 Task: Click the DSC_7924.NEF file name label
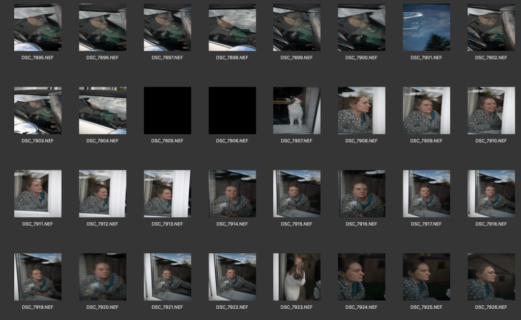click(361, 307)
